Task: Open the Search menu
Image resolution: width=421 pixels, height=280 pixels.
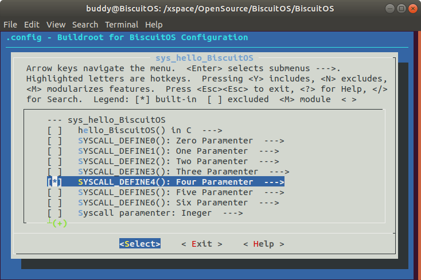Action: pos(85,25)
